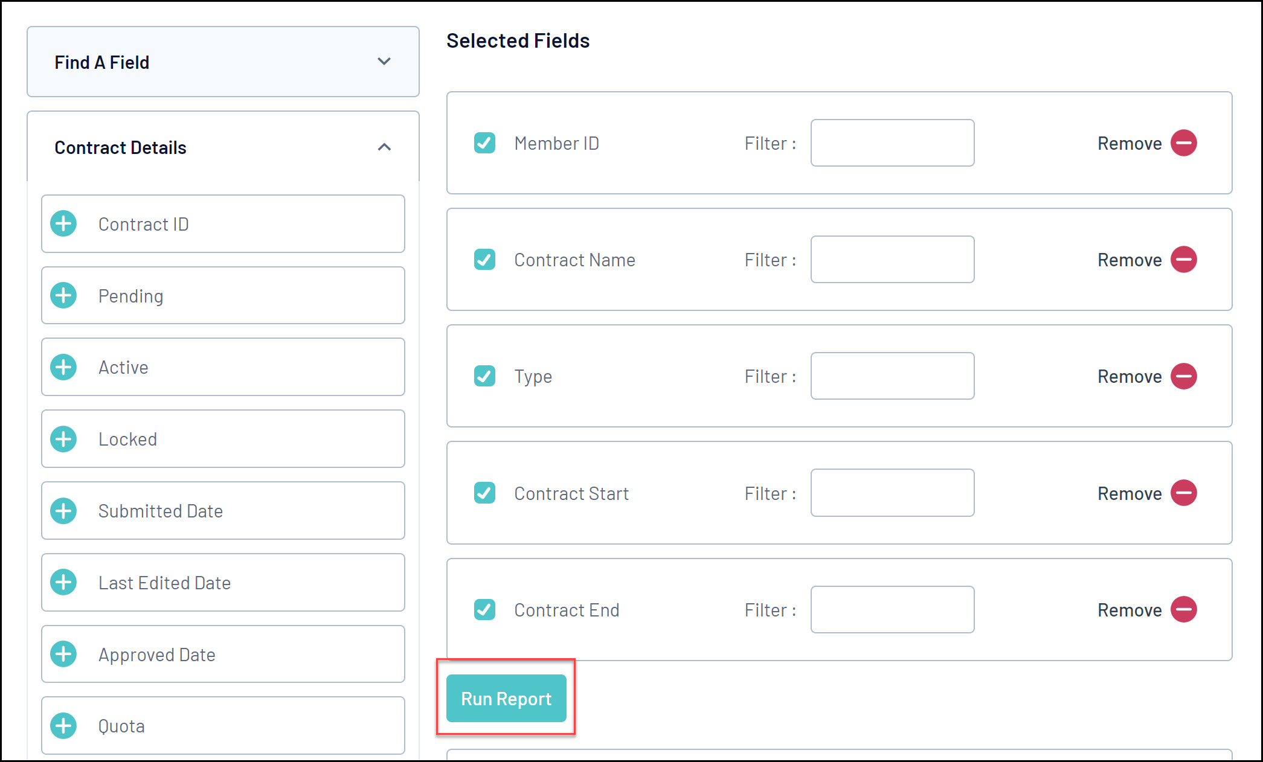
Task: Select the Active field item
Action: pos(222,367)
